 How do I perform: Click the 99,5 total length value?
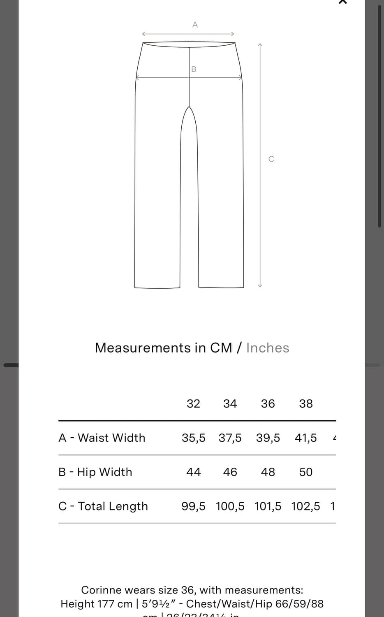coord(193,506)
